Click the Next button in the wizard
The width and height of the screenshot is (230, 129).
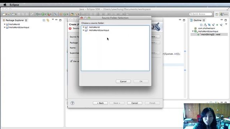point(117,103)
